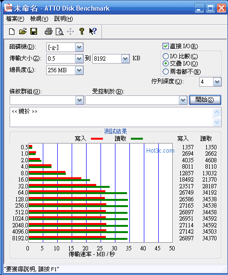Open the 檔案 menu
Viewport: 228px width, 275px height.
[15, 19]
